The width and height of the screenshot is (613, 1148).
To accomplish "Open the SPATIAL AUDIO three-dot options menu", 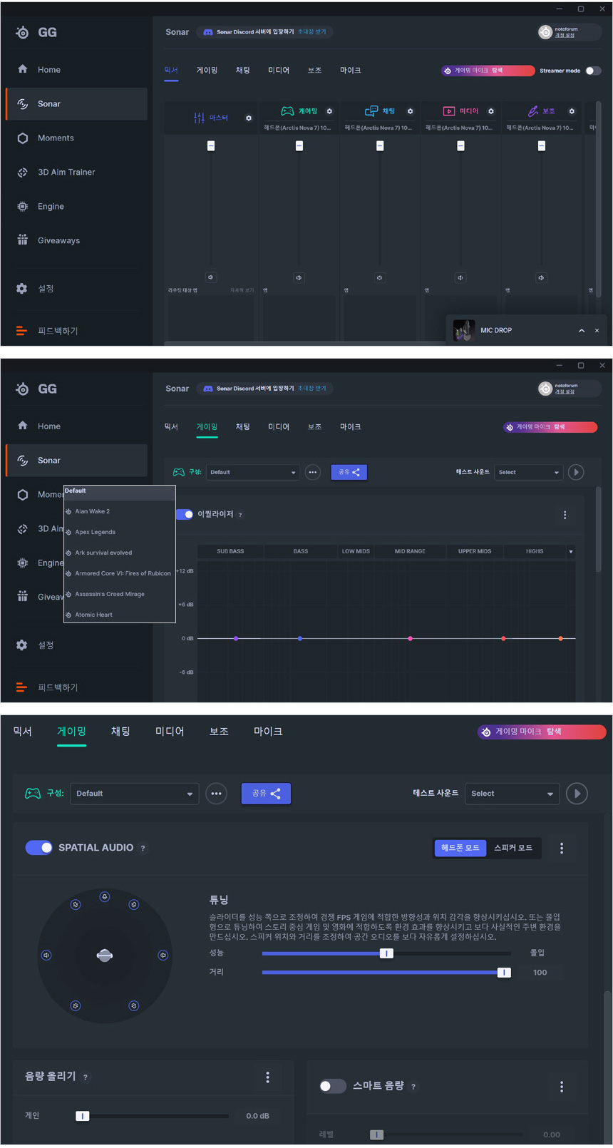I will [x=562, y=848].
